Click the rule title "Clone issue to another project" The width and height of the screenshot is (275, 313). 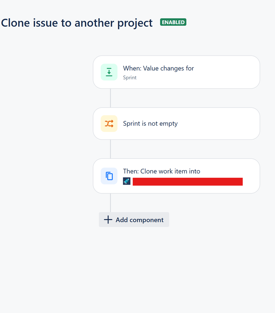coord(77,23)
